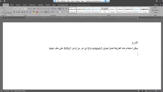
Task: Click the Text Effects icon
Action: pos(30,12)
